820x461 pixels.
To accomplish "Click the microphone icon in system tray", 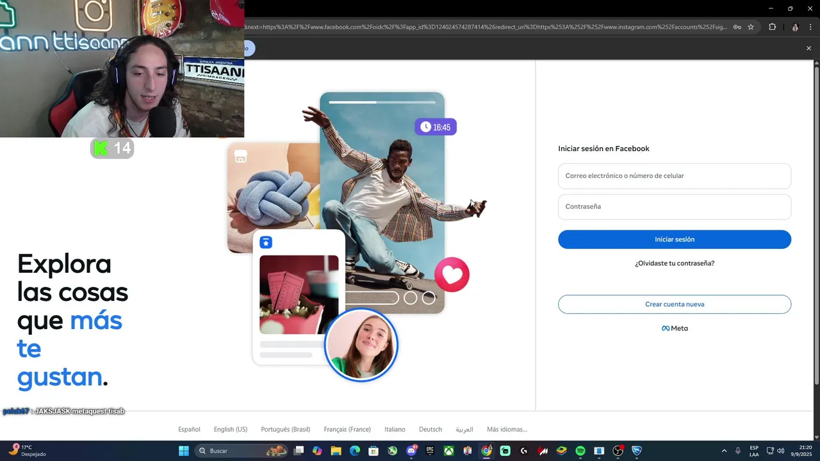I will click(x=738, y=451).
